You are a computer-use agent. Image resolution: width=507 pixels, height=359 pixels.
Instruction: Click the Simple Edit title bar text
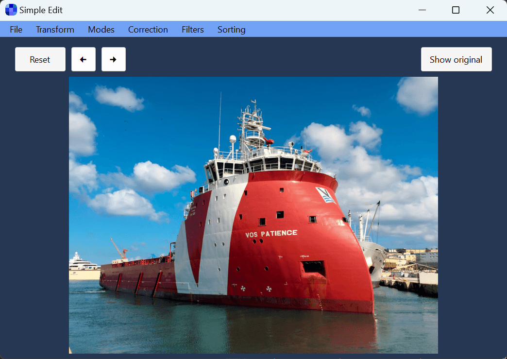click(41, 10)
